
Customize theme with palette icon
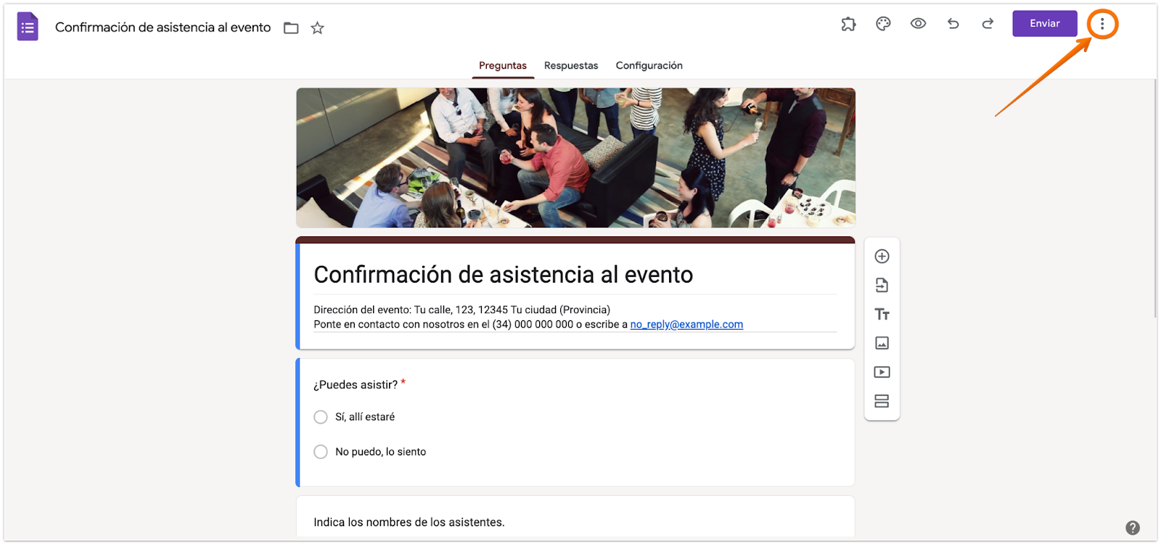tap(883, 24)
